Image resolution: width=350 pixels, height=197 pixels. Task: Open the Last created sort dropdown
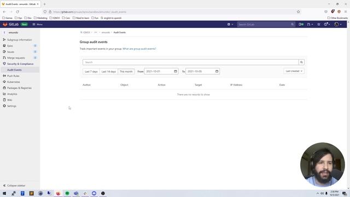[294, 71]
